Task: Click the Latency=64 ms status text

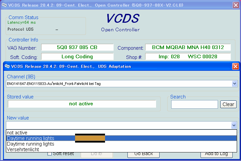Action: [22, 22]
